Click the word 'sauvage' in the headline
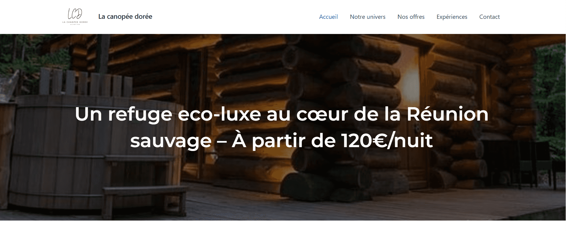Image resolution: width=566 pixels, height=231 pixels. pyautogui.click(x=171, y=141)
